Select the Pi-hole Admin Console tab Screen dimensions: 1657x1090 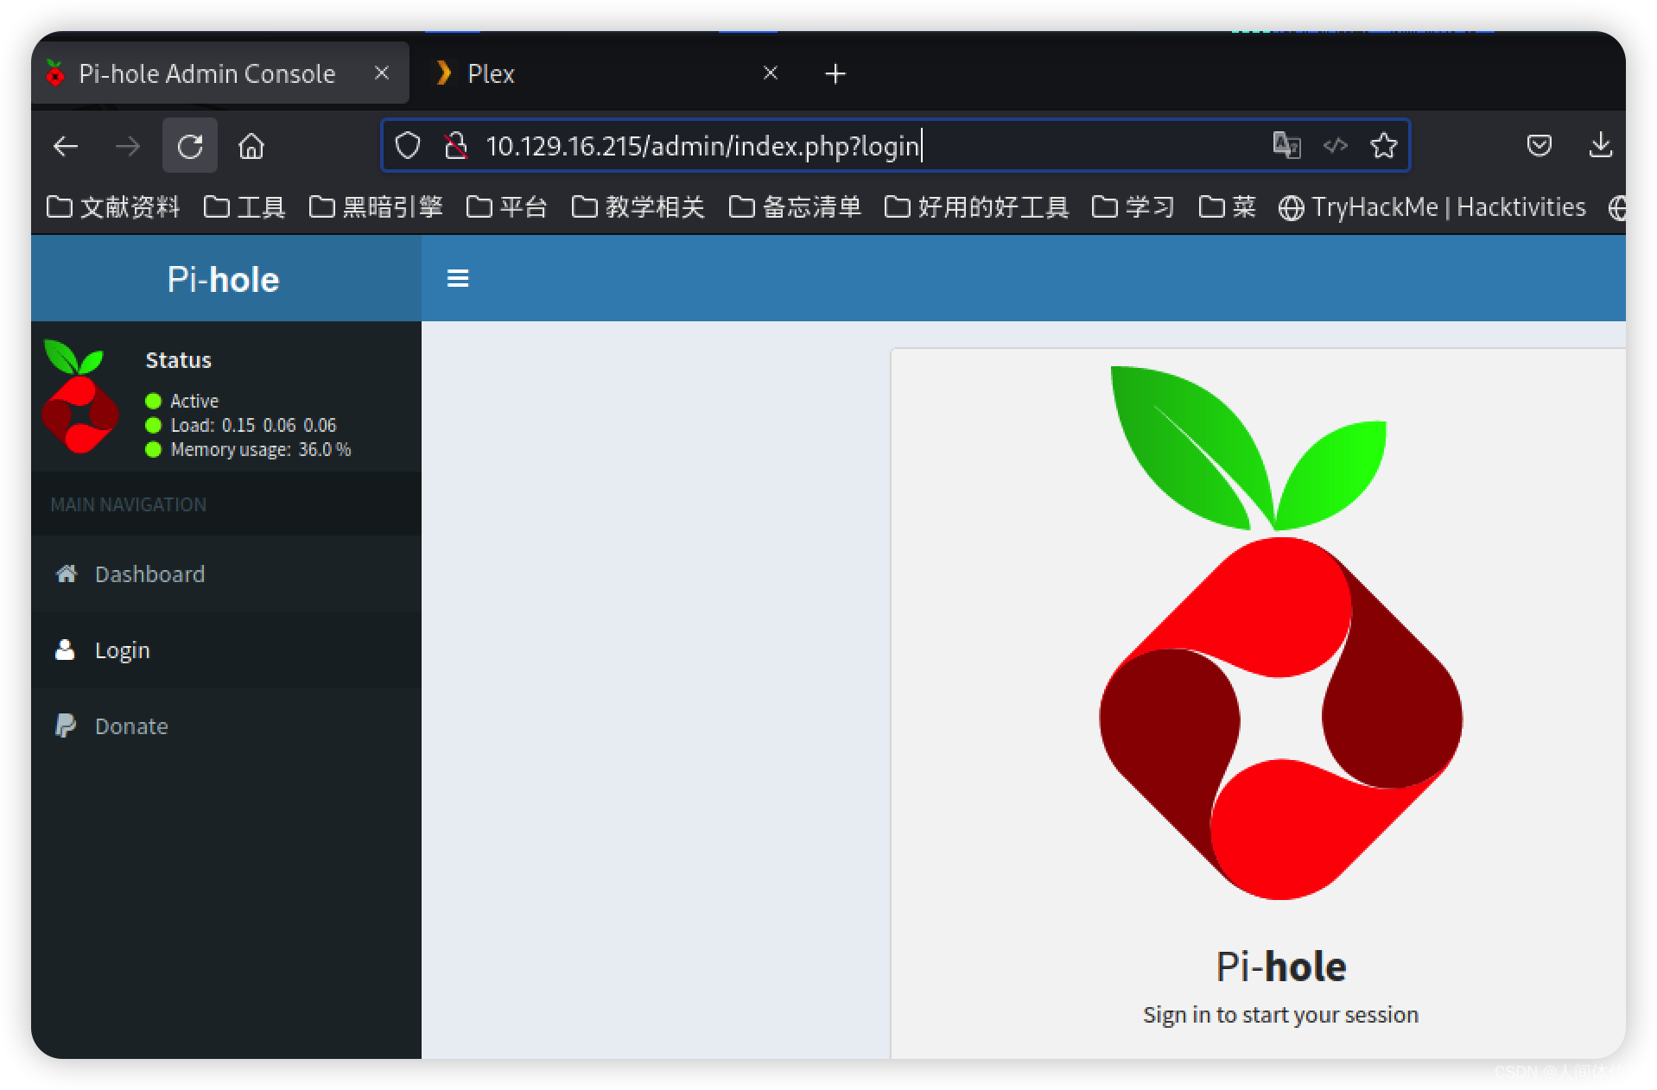click(220, 74)
